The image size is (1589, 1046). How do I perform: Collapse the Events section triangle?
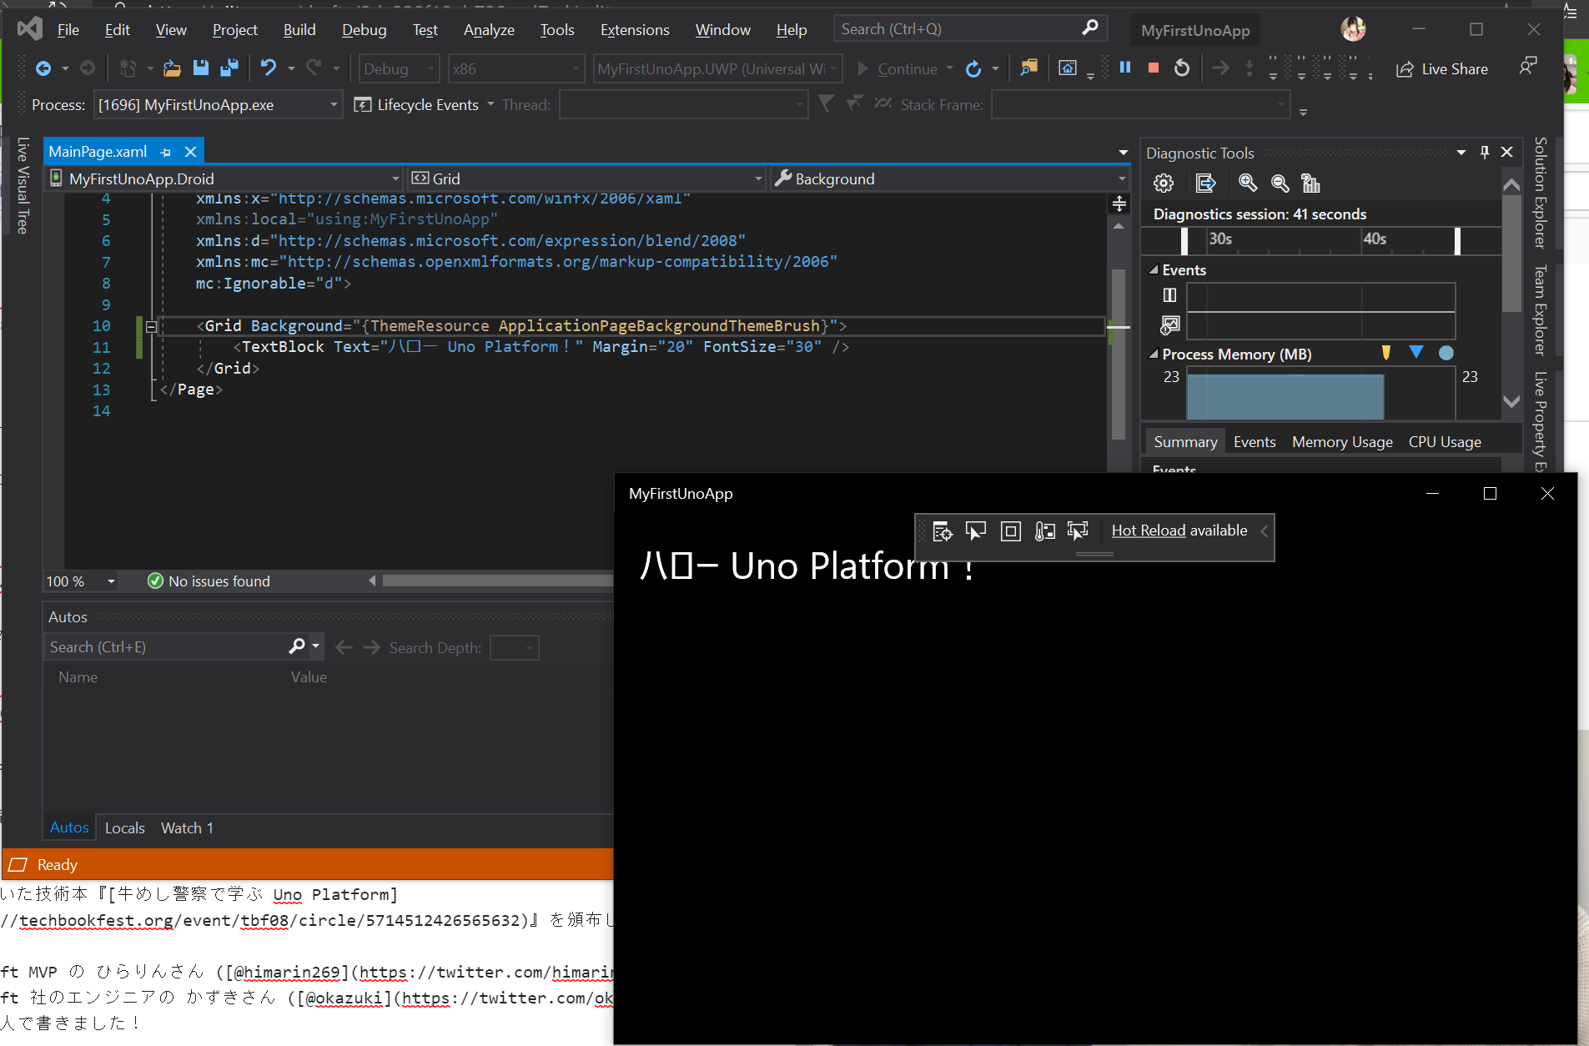(1154, 269)
